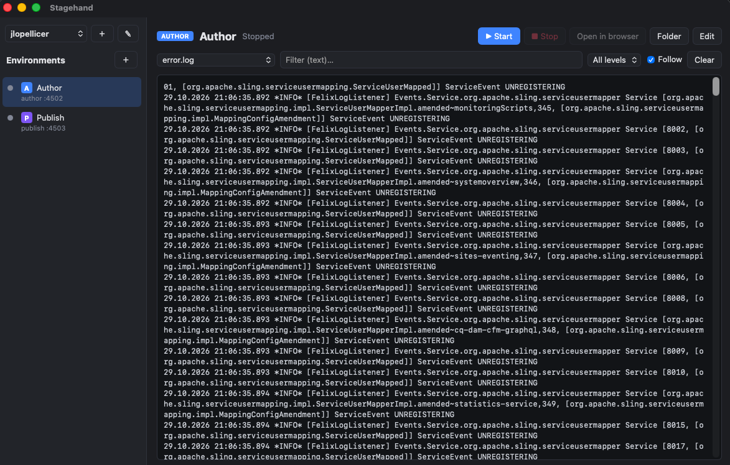This screenshot has height=465, width=730.
Task: Open the All levels filter dropdown
Action: (614, 60)
